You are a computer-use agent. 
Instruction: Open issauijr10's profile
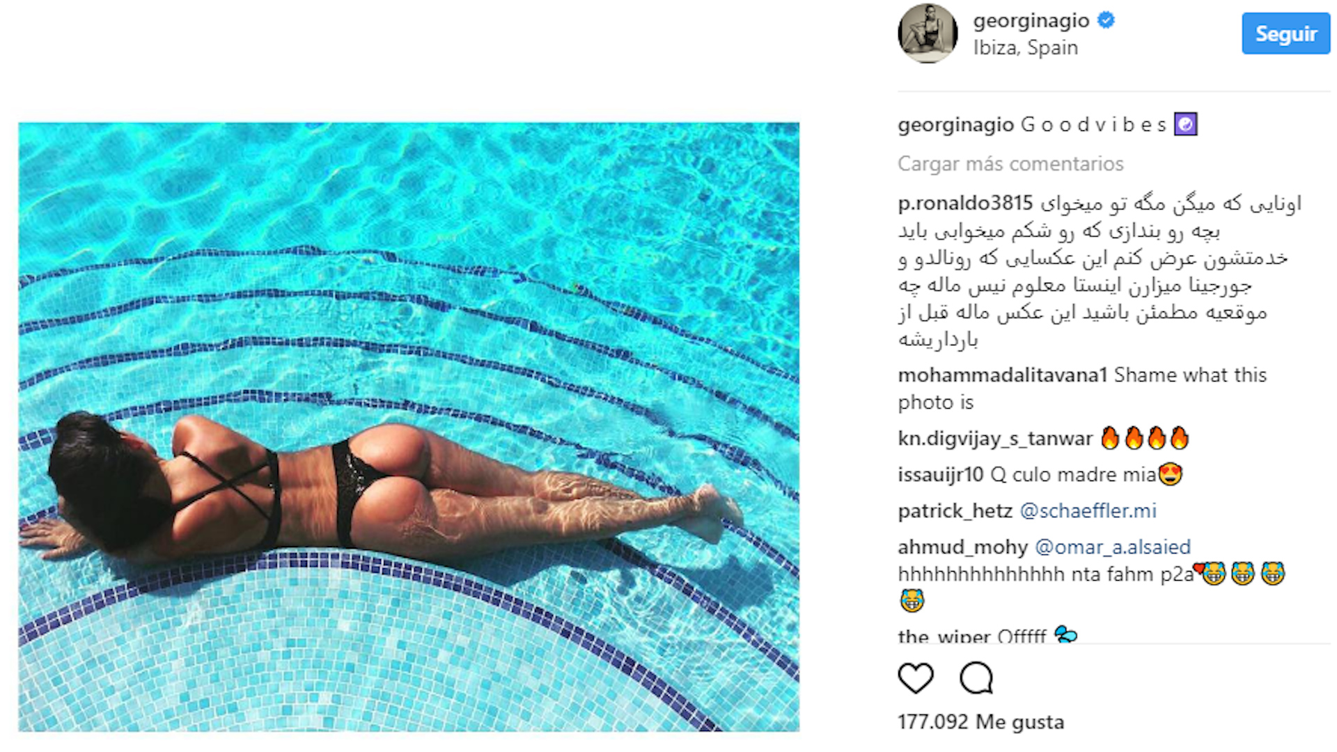click(941, 475)
